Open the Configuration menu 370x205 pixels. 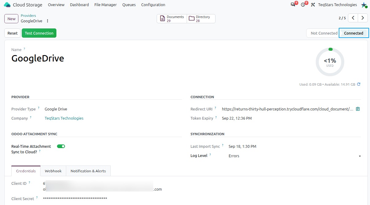tap(153, 5)
